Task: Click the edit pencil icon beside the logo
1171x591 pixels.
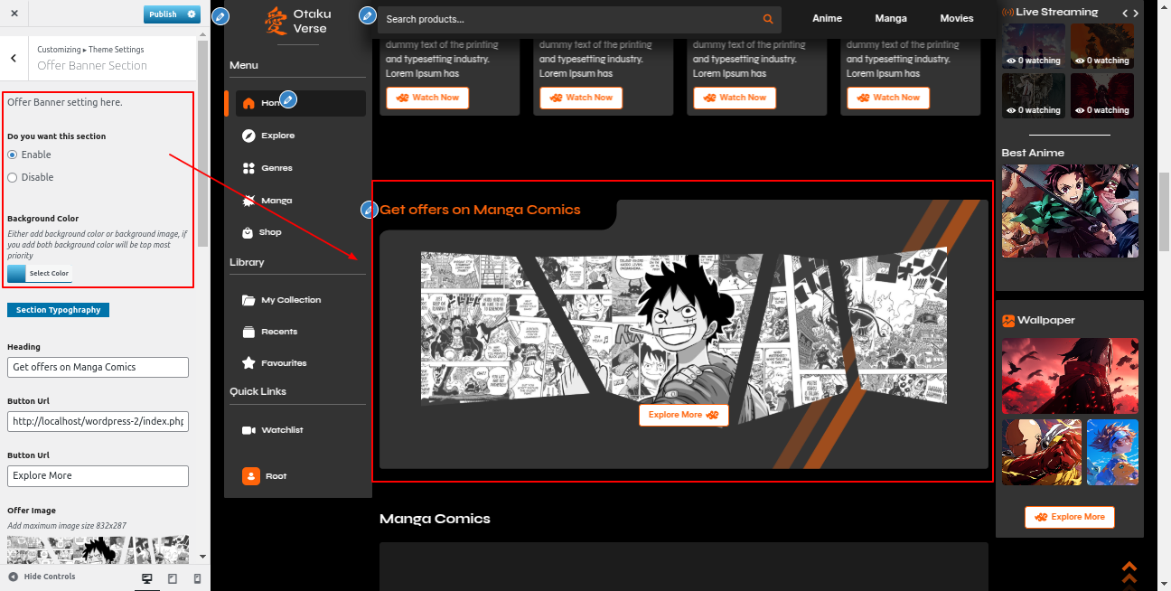Action: [x=220, y=16]
